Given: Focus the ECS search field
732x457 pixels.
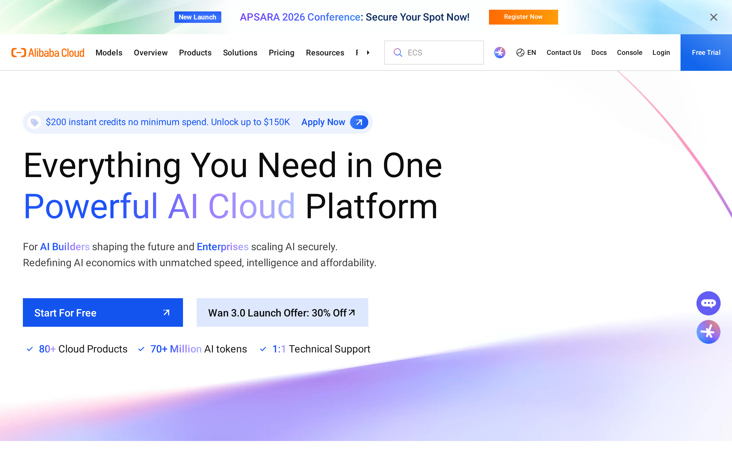Looking at the screenshot, I should pos(434,53).
